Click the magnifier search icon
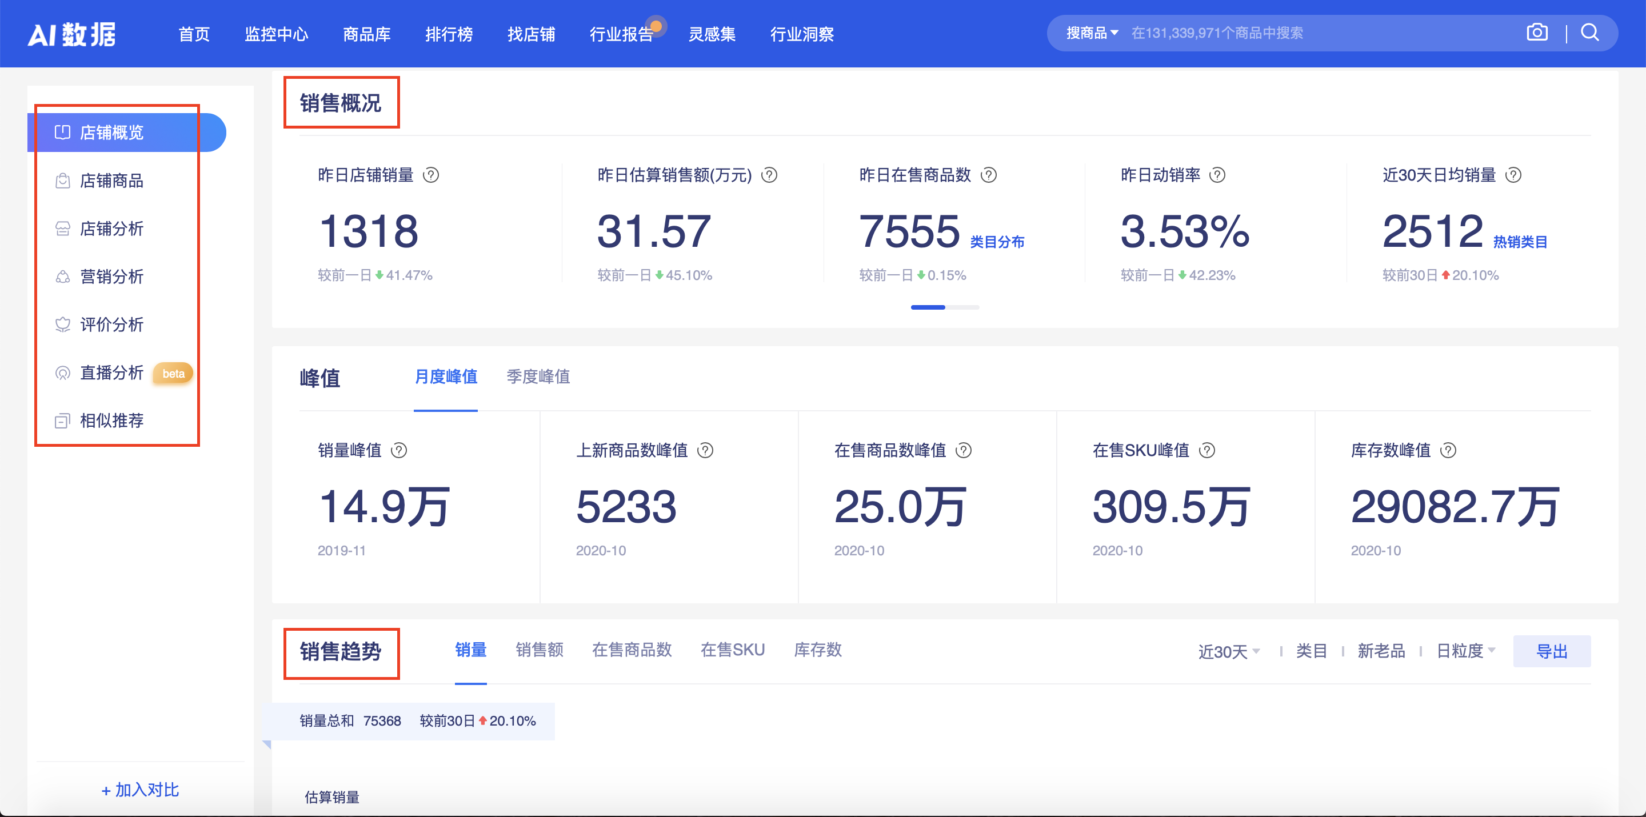The height and width of the screenshot is (817, 1646). pos(1590,33)
